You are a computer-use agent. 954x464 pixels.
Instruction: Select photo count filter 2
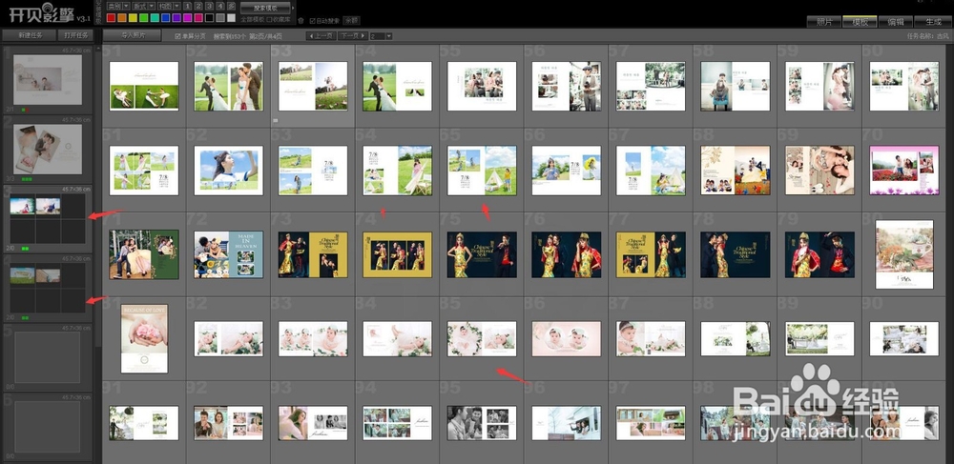click(198, 6)
